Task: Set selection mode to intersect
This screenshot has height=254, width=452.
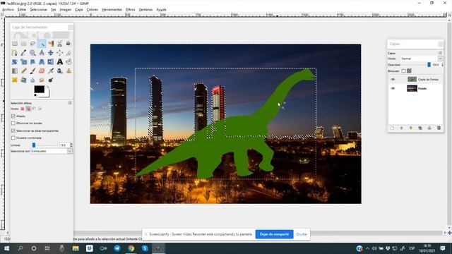Action: [x=40, y=109]
